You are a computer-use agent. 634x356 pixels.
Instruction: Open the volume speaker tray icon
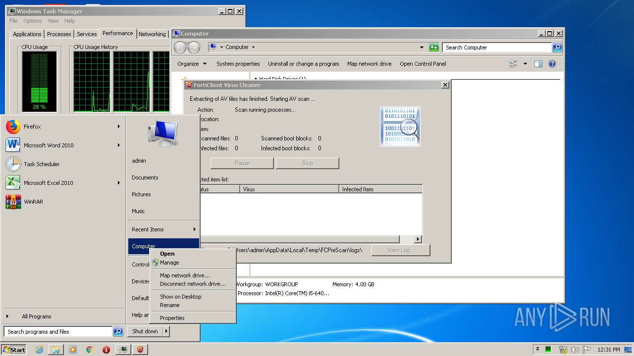click(x=575, y=350)
